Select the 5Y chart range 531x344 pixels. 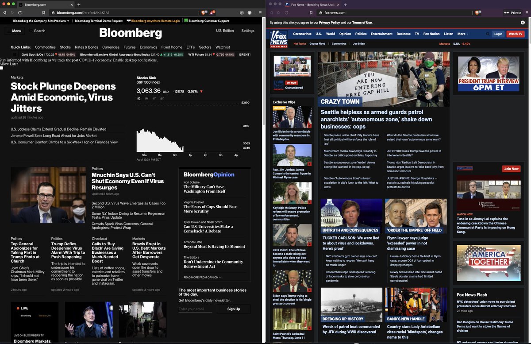pyautogui.click(x=162, y=98)
